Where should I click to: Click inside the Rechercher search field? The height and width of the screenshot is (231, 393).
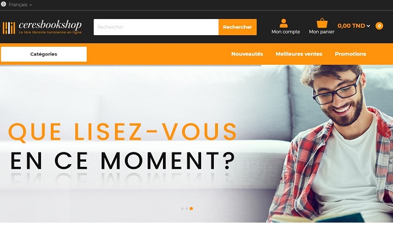(156, 27)
